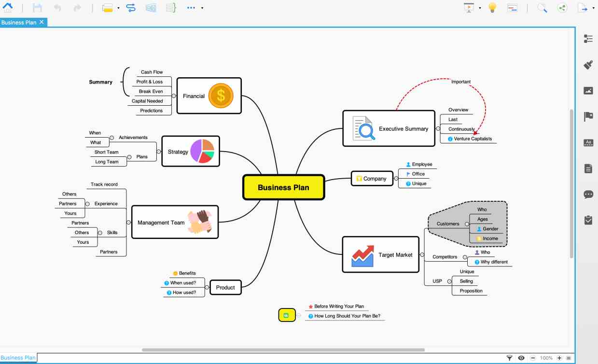Click the pie chart image in Strategy
598x364 pixels.
point(202,151)
